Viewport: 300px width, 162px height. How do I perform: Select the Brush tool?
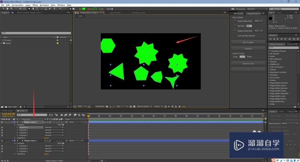42,9
